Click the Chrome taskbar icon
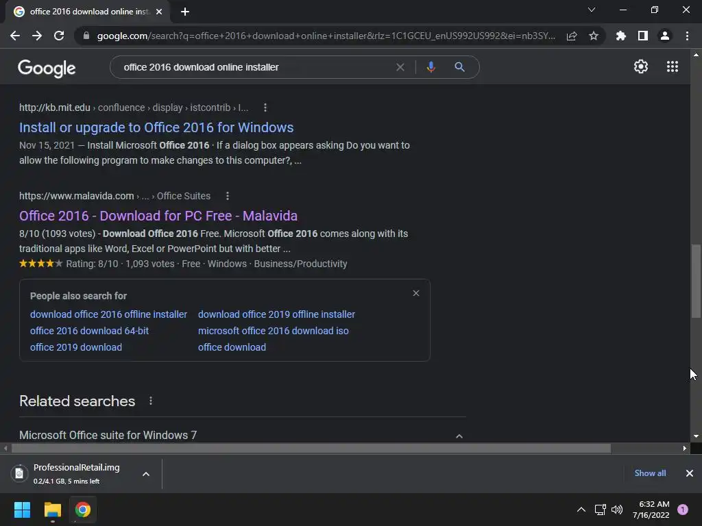This screenshot has height=526, width=702. point(83,510)
